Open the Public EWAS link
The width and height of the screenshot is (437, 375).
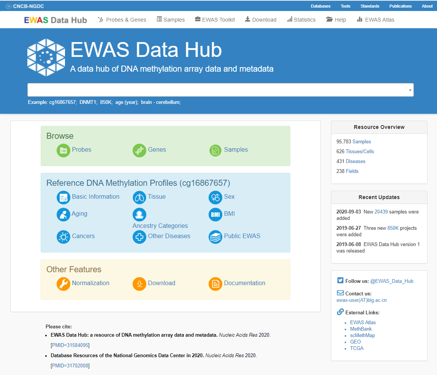[242, 236]
